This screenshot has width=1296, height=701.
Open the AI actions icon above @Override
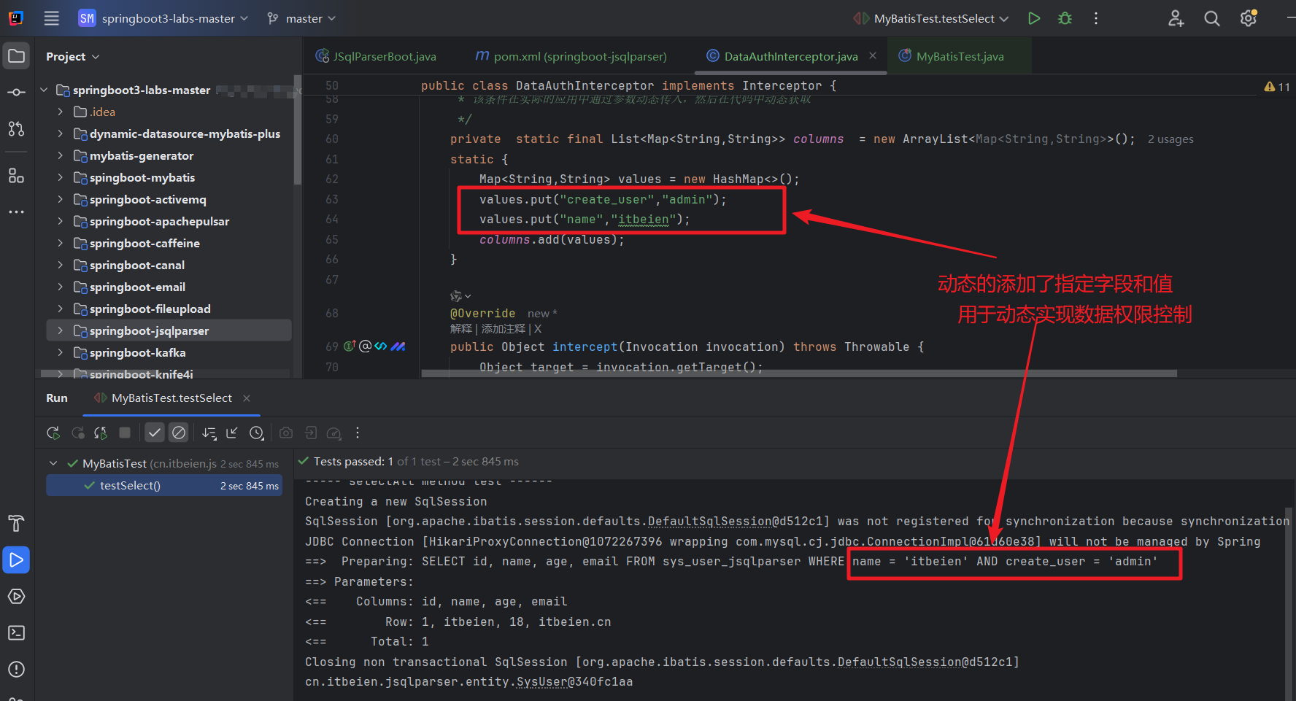tap(460, 296)
